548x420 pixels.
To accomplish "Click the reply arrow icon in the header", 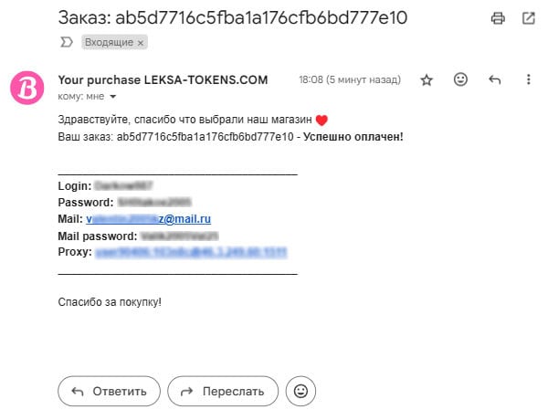I will pyautogui.click(x=495, y=80).
